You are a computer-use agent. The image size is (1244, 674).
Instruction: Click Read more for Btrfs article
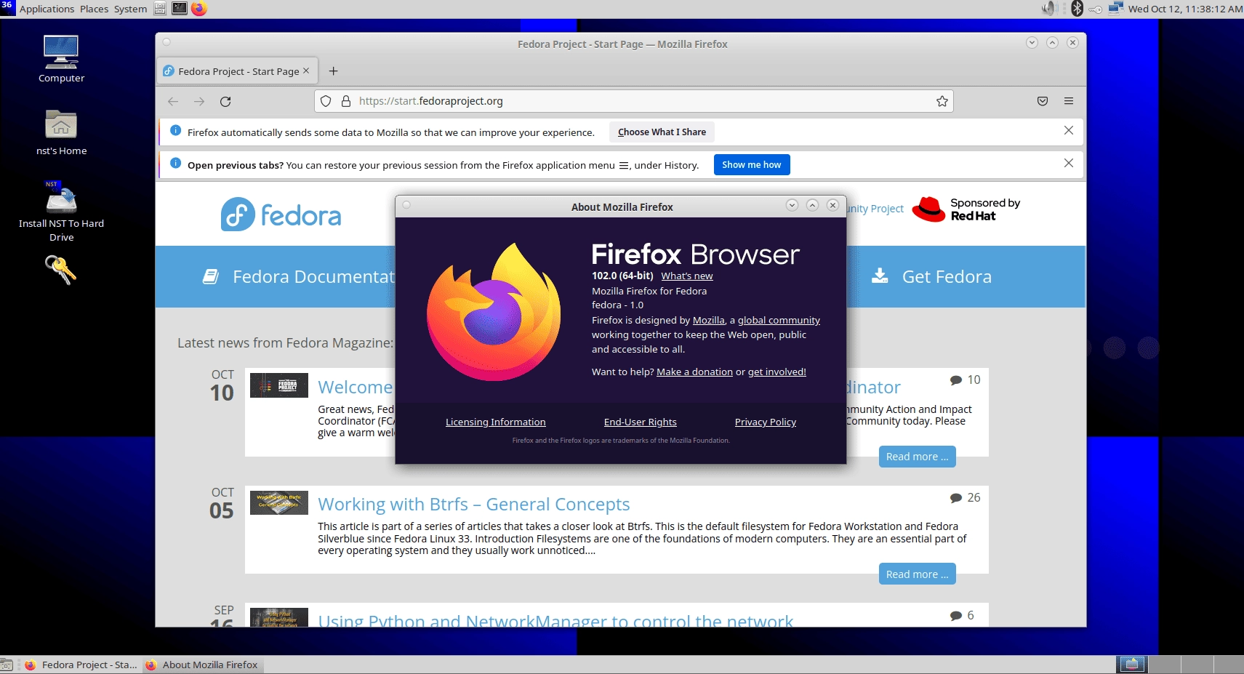(917, 574)
